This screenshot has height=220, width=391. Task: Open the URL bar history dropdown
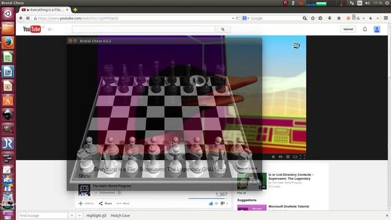click(x=233, y=18)
